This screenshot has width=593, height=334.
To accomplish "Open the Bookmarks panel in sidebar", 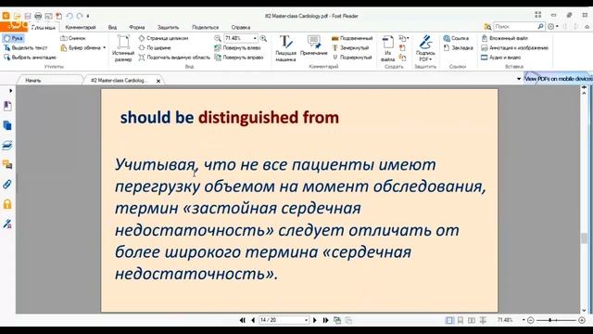I will (7, 106).
